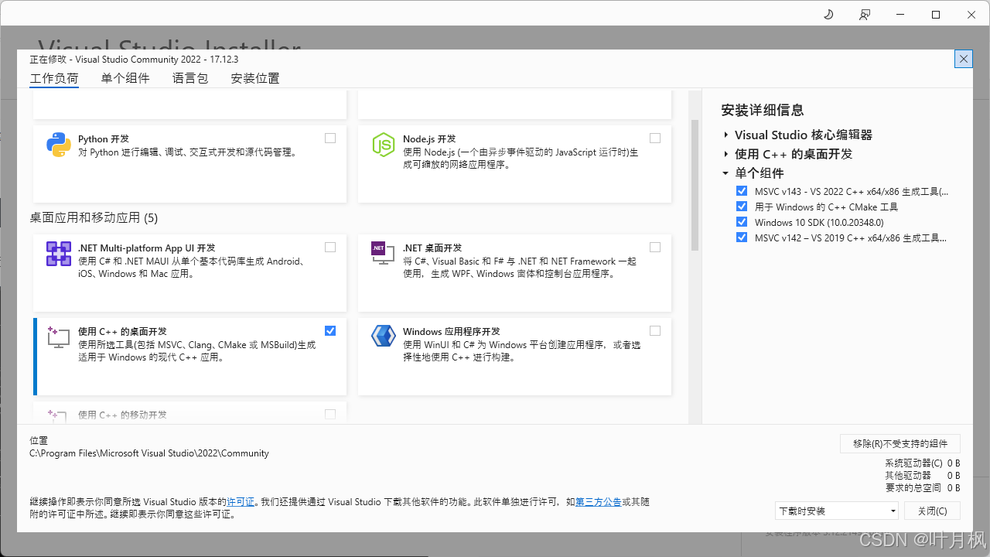Select the .NET 桌面开发 workload card title

(432, 248)
